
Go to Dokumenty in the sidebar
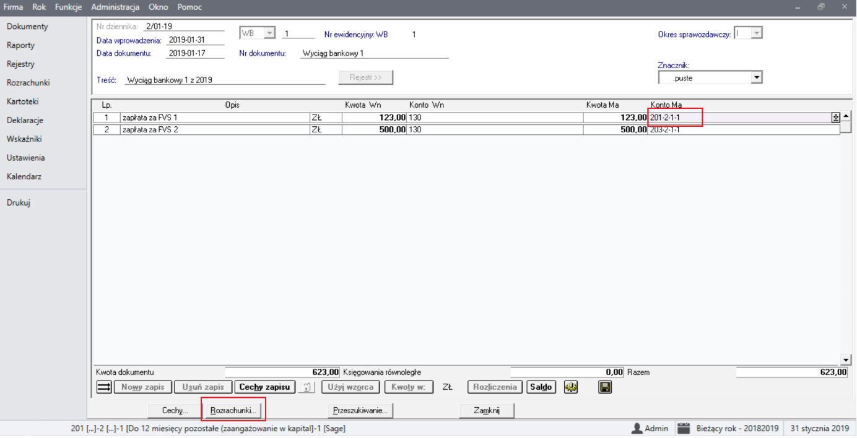pyautogui.click(x=27, y=27)
